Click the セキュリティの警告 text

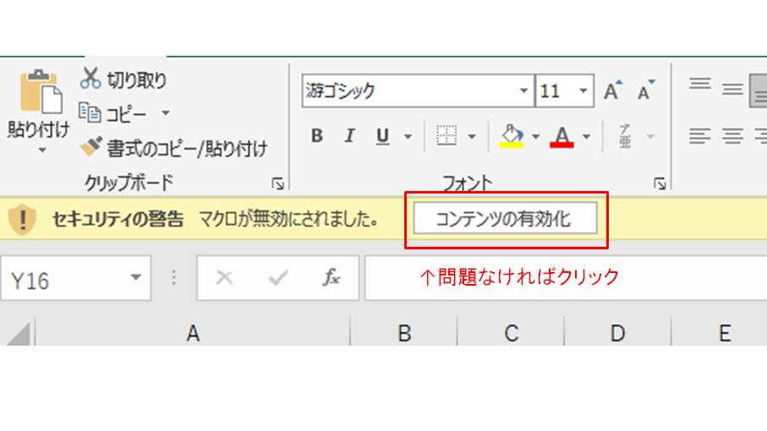pos(118,220)
